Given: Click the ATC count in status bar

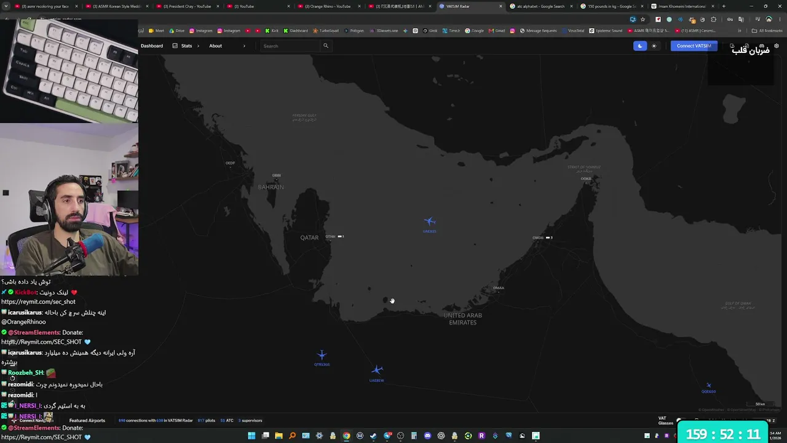Looking at the screenshot, I should pyautogui.click(x=227, y=420).
